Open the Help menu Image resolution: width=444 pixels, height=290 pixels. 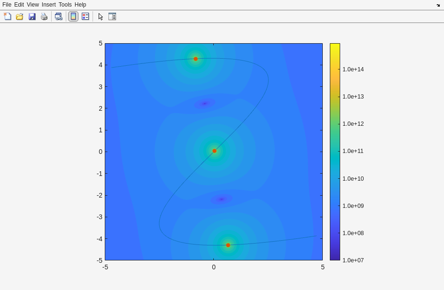[80, 5]
